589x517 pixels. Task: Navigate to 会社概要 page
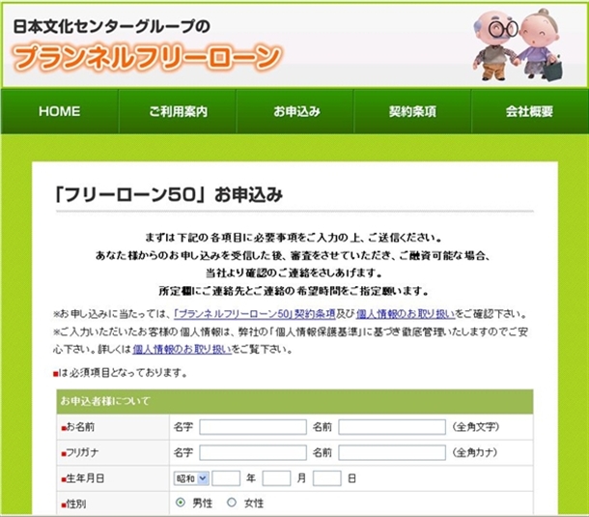coord(529,111)
